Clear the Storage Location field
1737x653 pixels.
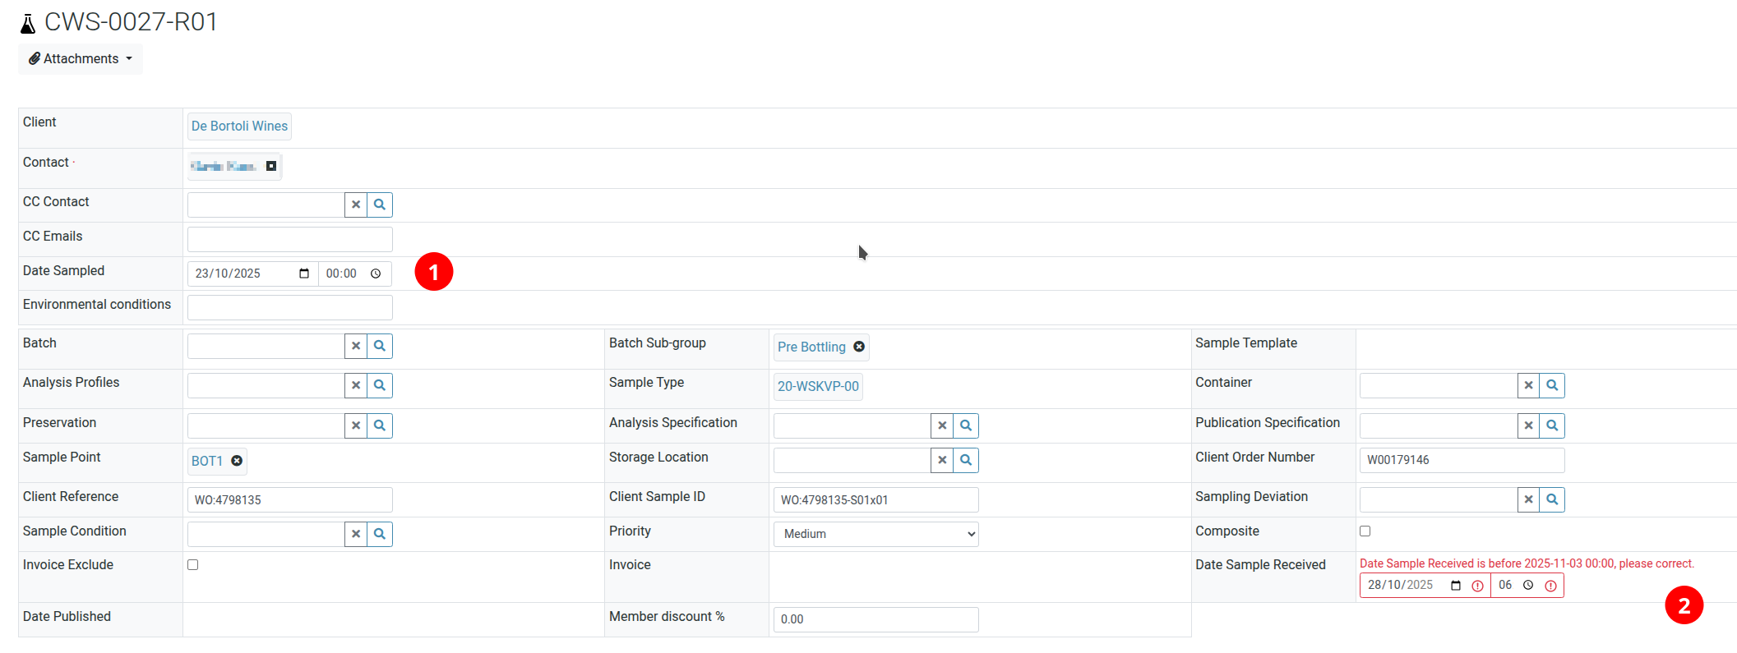[942, 460]
